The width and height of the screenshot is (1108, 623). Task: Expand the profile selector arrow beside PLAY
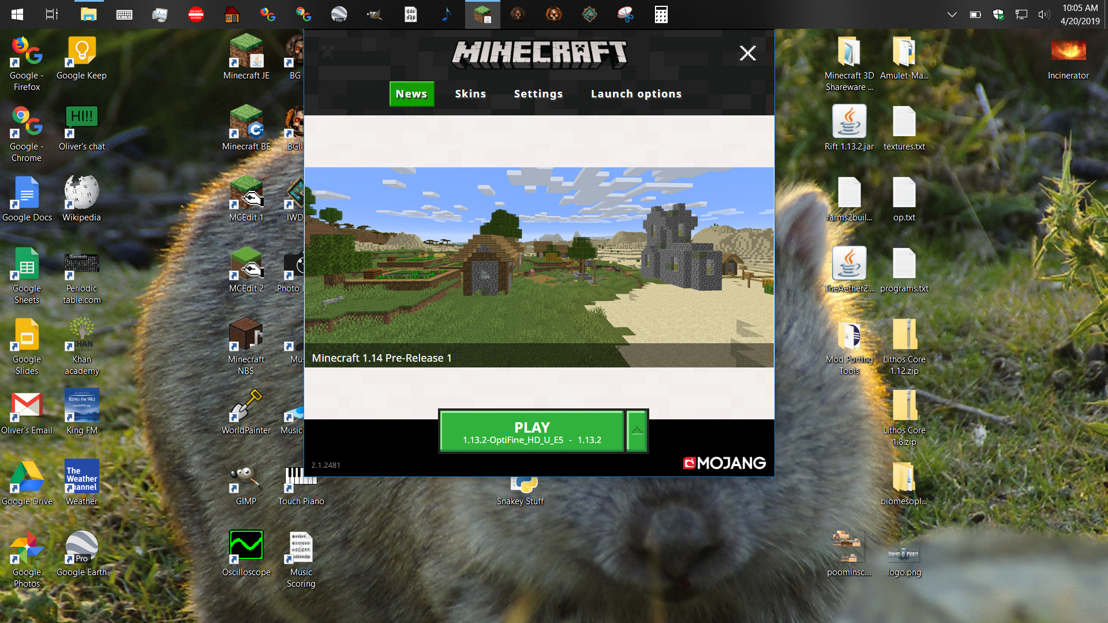click(x=637, y=431)
